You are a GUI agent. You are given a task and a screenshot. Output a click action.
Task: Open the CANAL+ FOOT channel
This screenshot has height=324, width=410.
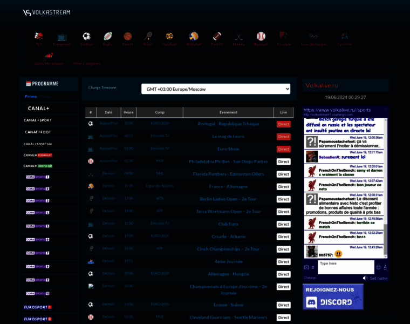[x=38, y=132]
